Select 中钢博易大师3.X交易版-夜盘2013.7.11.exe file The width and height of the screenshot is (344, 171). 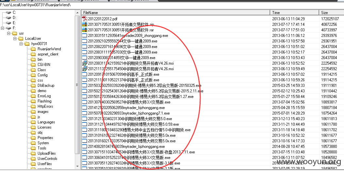[x=141, y=152]
